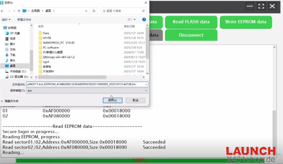The height and width of the screenshot is (164, 283).
Task: Click the Up one level arrow
Action: click(x=19, y=11)
